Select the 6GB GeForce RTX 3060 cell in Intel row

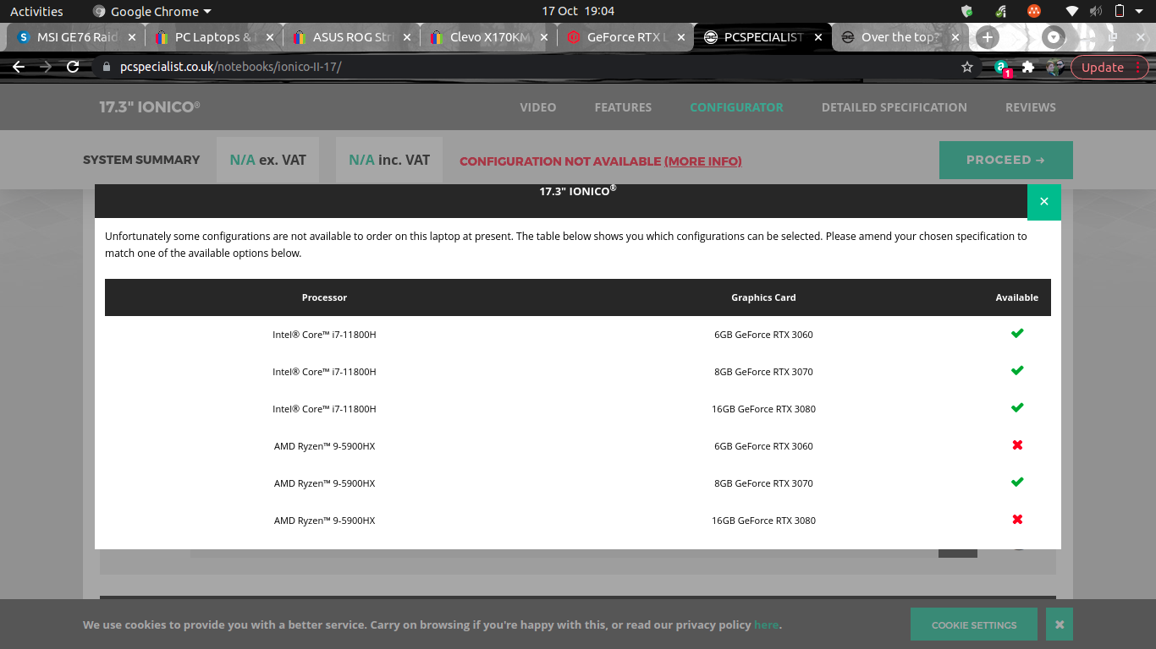click(763, 335)
